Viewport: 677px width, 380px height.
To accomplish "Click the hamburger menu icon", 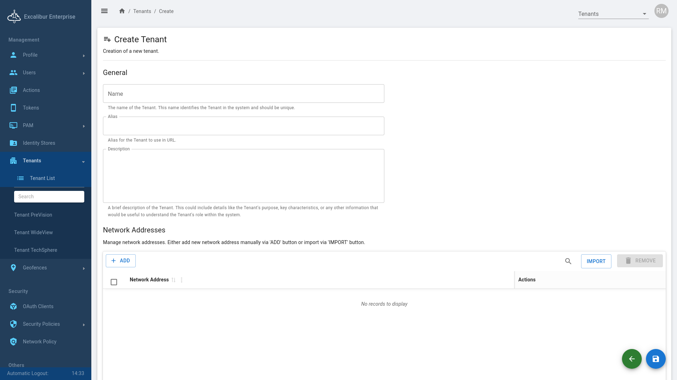I will pyautogui.click(x=104, y=11).
